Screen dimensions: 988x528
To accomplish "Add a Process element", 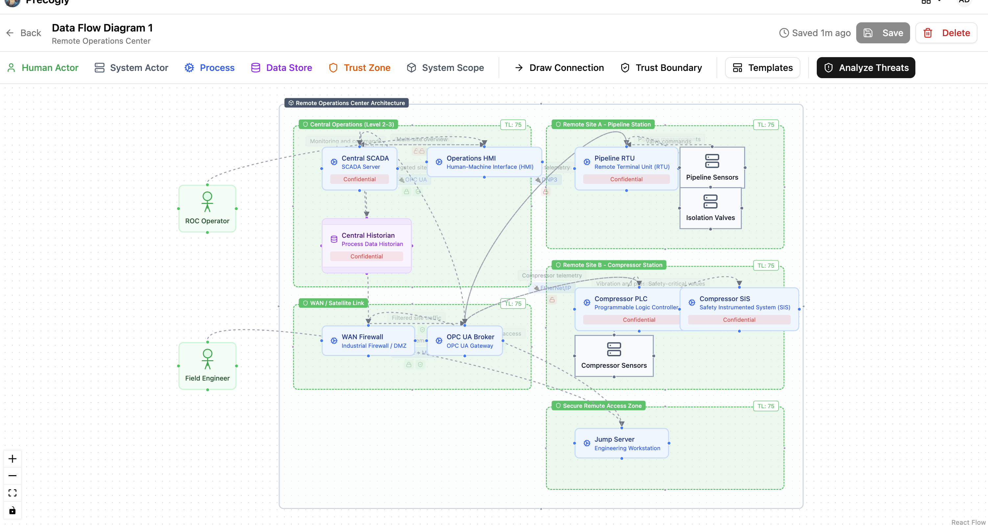I will tap(209, 68).
